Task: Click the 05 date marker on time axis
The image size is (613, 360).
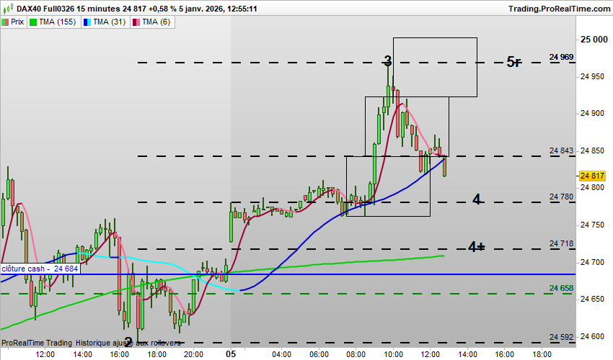Action: (x=231, y=354)
